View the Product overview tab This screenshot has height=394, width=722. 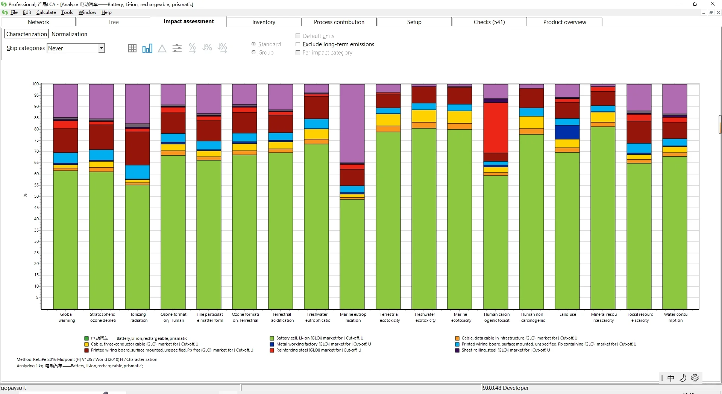[x=564, y=22]
